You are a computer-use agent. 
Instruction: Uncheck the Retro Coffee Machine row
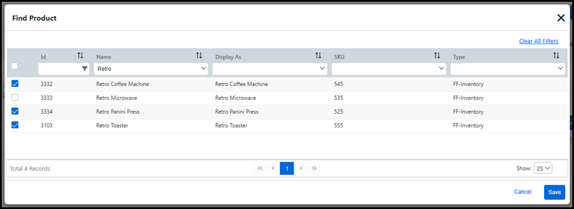point(15,84)
